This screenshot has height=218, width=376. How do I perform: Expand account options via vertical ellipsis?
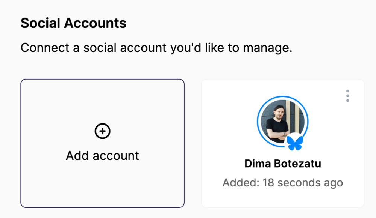click(x=347, y=96)
